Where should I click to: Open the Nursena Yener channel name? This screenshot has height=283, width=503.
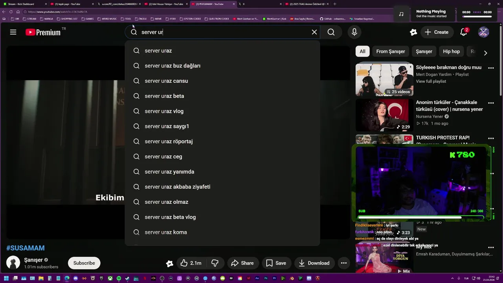430,117
